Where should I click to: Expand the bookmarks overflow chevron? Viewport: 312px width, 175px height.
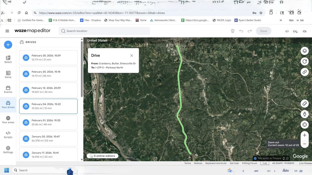(x=281, y=20)
